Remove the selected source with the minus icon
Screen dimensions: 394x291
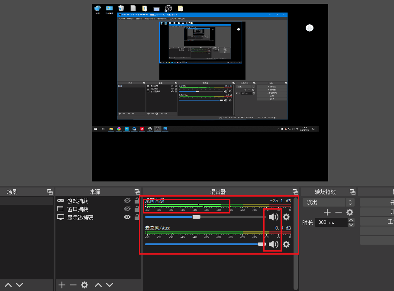point(73,285)
